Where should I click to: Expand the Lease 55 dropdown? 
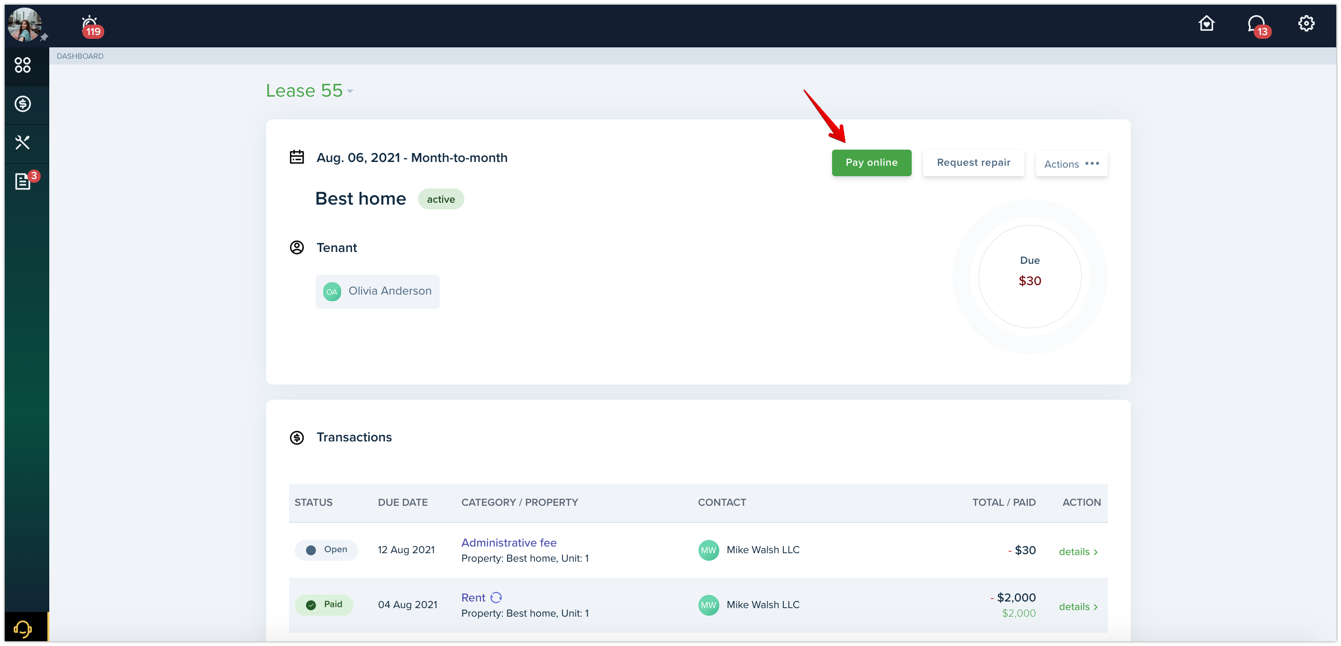click(x=309, y=90)
